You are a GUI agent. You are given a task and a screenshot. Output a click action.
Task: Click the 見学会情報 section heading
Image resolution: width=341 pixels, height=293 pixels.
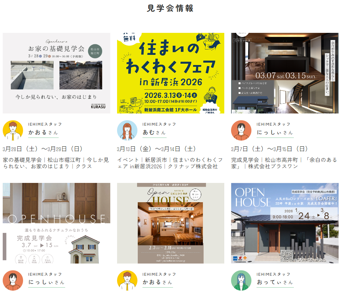point(170,8)
